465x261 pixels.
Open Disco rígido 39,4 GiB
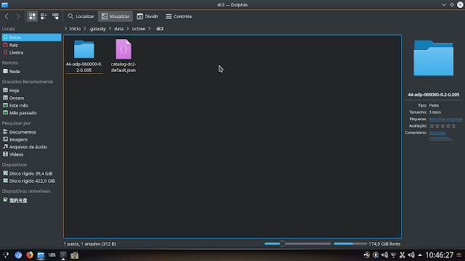pos(31,173)
